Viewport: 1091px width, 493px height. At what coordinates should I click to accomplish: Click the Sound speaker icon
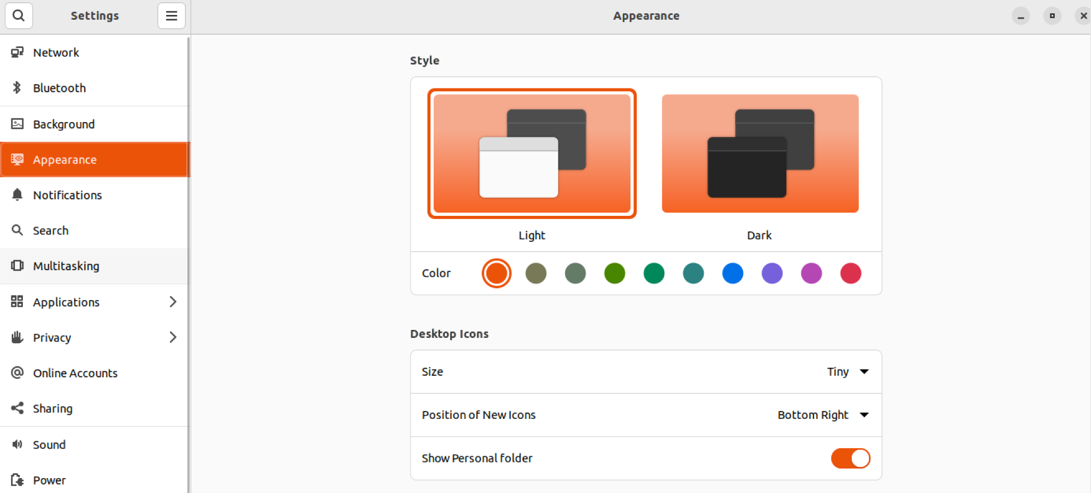tap(17, 444)
